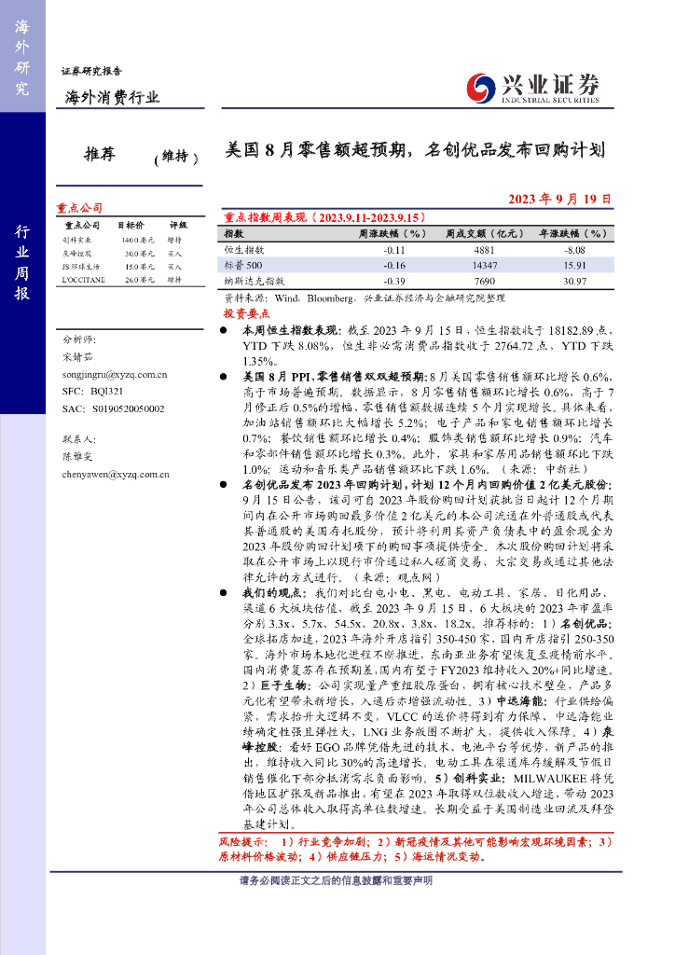Click weekly change value -0.39
Screen dimensions: 675x955
pos(394,282)
